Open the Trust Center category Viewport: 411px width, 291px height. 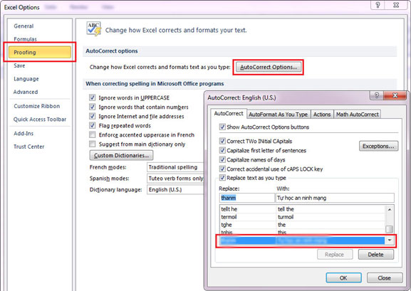click(28, 147)
